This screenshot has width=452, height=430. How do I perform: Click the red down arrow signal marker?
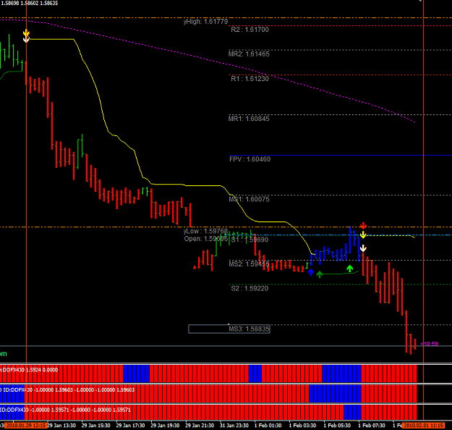[x=363, y=226]
